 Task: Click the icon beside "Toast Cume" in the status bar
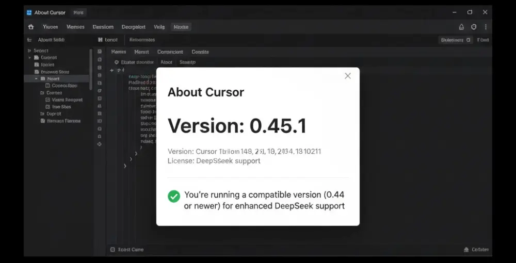click(112, 250)
